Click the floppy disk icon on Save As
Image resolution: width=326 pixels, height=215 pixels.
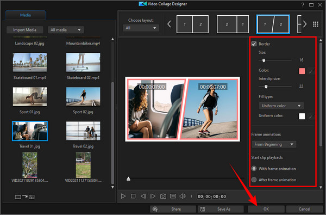(x=203, y=209)
